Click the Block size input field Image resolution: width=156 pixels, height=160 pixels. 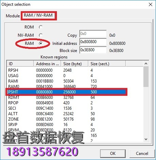(93, 50)
